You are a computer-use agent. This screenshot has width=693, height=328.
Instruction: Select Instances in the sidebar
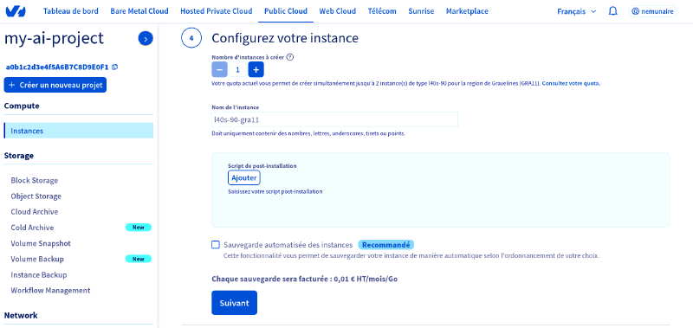pos(79,131)
